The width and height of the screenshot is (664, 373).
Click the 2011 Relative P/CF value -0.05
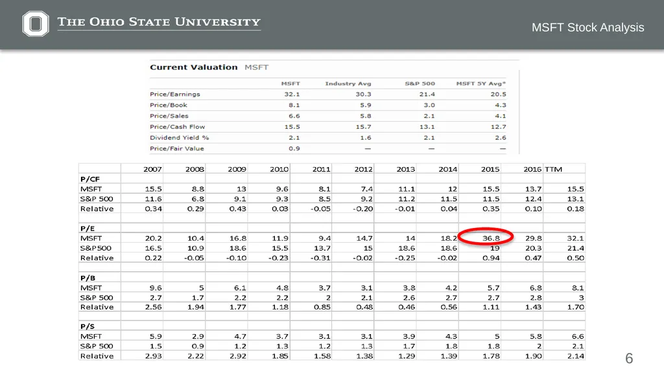click(320, 209)
